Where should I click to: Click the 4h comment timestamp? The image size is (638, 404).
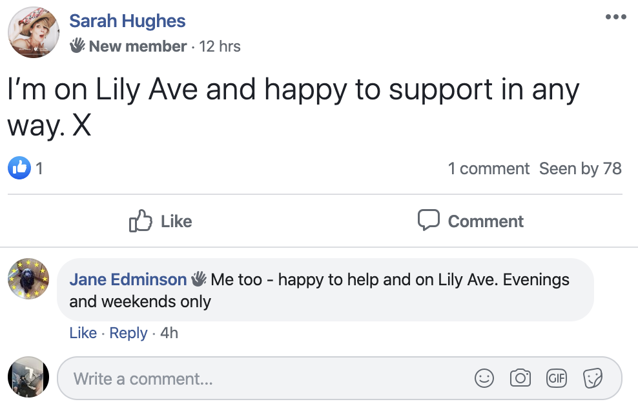(x=169, y=333)
